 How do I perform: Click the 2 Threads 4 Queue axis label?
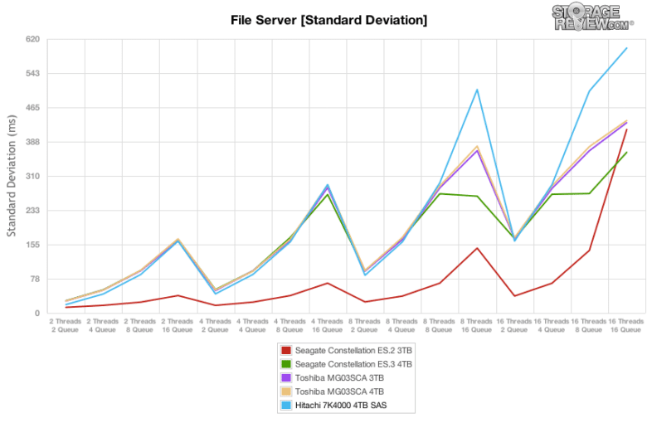coord(102,325)
